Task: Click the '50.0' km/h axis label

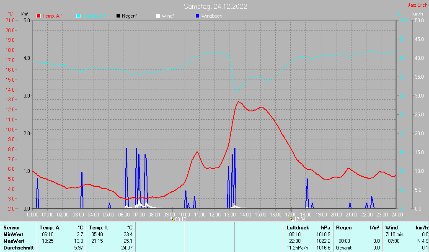Action: [x=419, y=21]
